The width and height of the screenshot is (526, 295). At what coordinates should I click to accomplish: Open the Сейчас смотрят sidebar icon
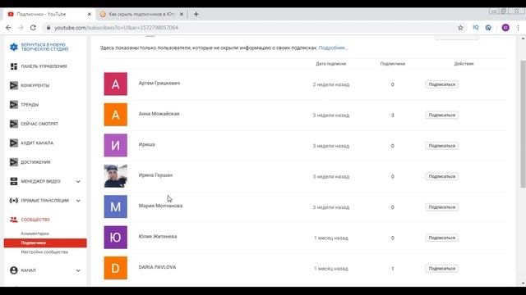(x=13, y=124)
